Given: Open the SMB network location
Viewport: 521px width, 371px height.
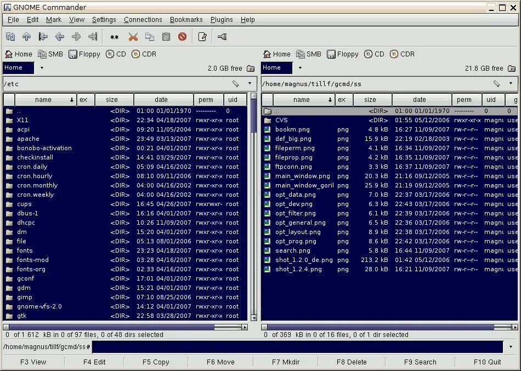Looking at the screenshot, I should (x=50, y=54).
